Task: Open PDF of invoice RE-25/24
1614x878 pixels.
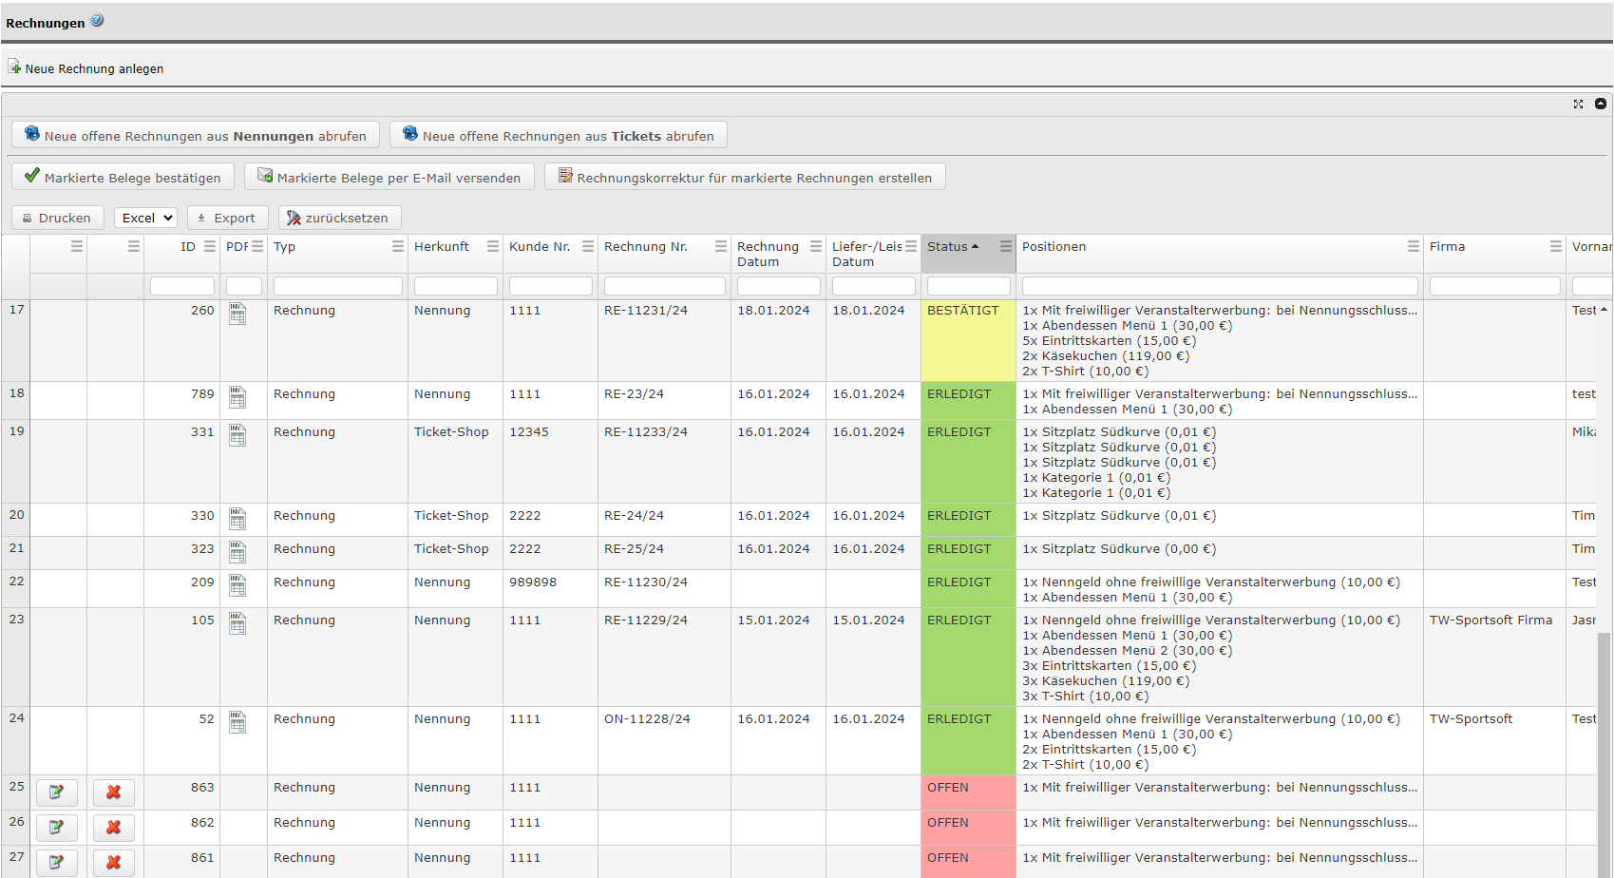Action: tap(237, 552)
